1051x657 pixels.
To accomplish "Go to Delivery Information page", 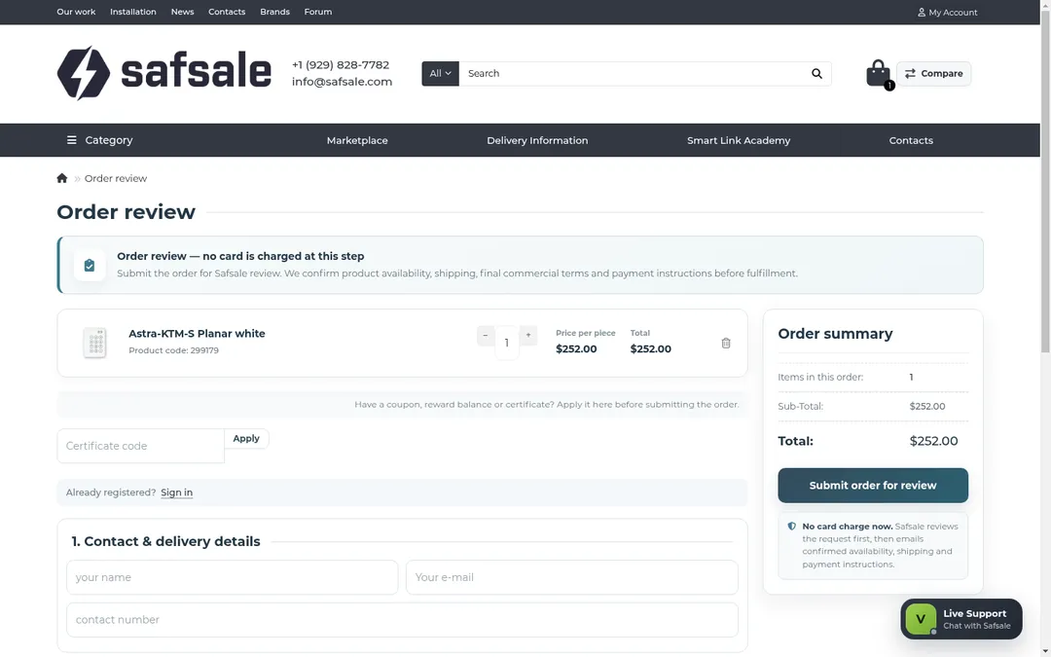I will 537,140.
